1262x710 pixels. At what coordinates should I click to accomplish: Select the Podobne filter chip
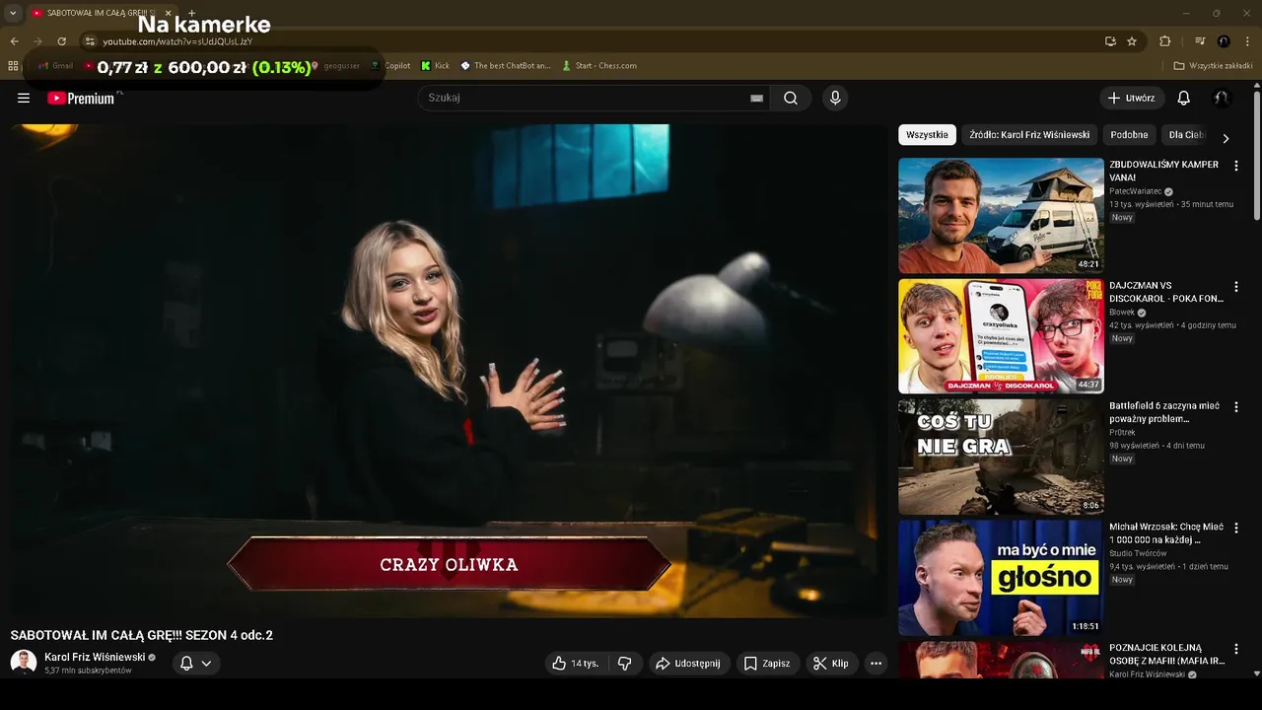coord(1129,135)
